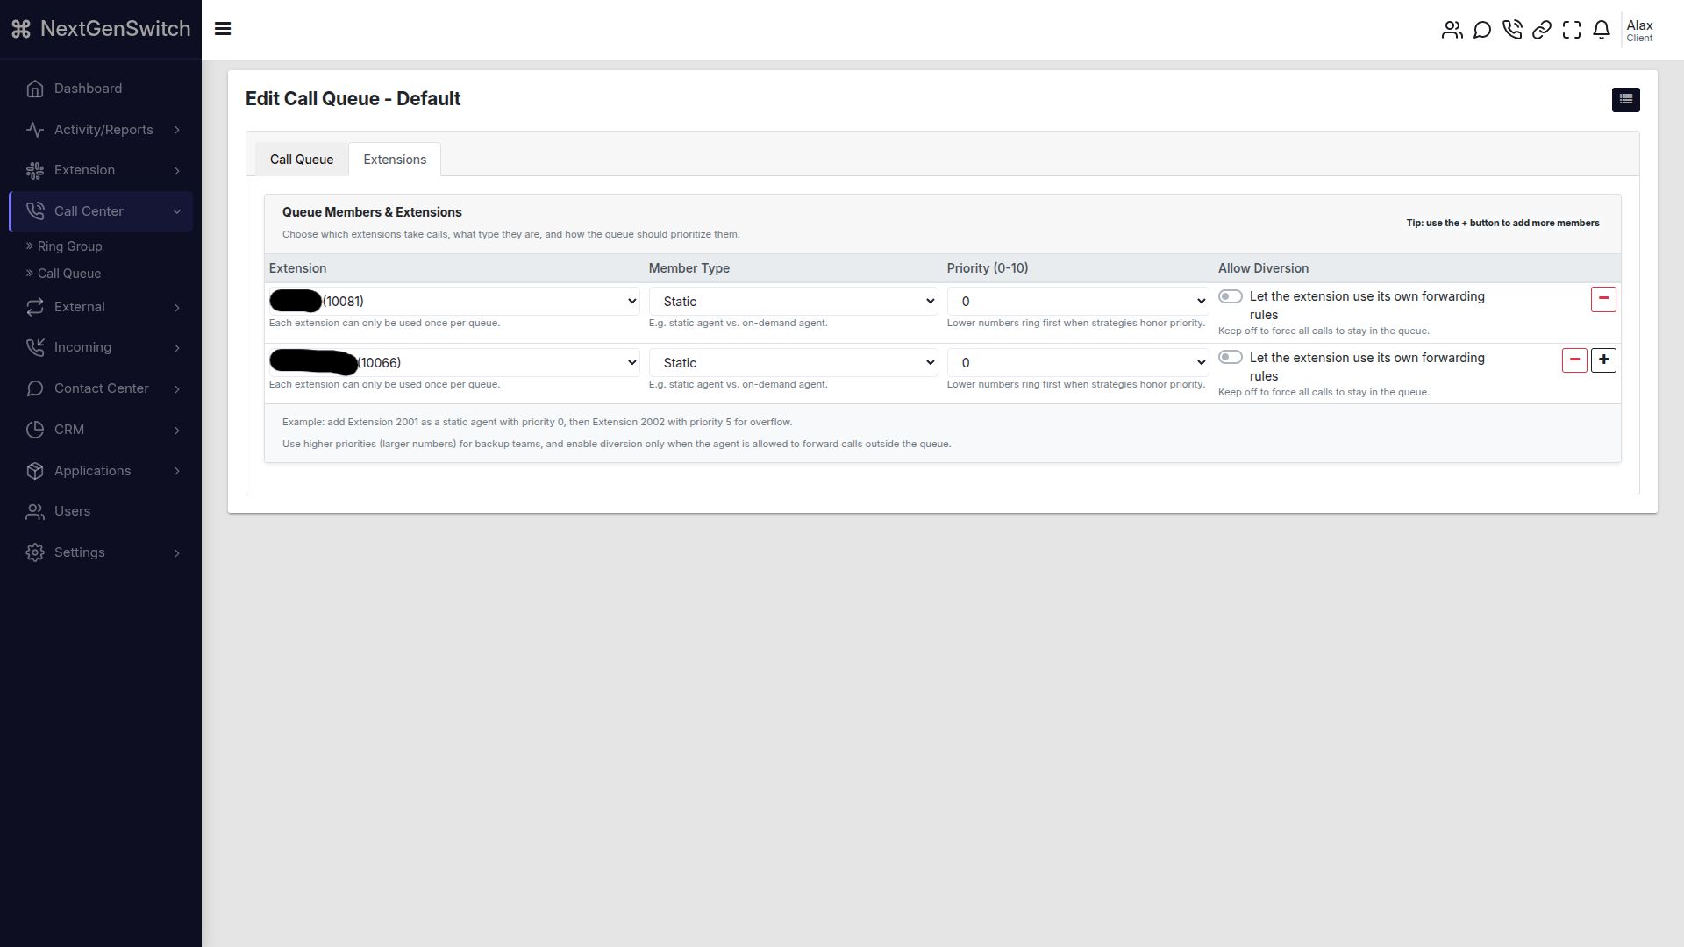1684x947 pixels.
Task: Enable diversion toggle for extension 10081
Action: tap(1230, 296)
